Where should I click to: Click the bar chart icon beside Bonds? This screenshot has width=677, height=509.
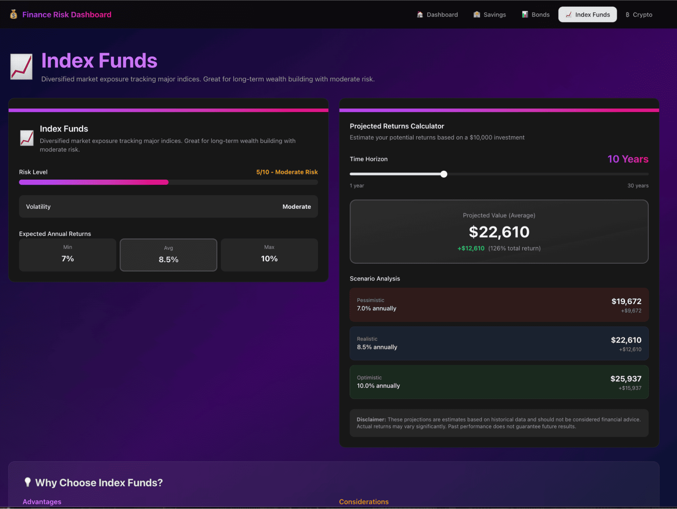[x=525, y=15]
